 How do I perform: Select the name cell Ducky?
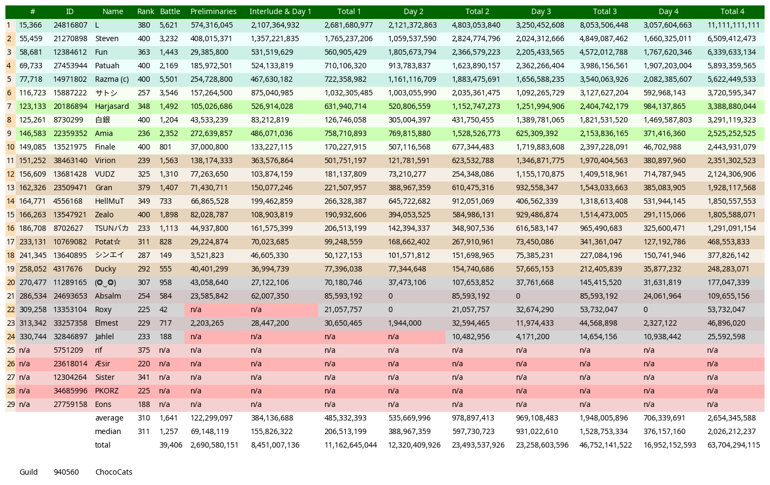[x=106, y=269]
